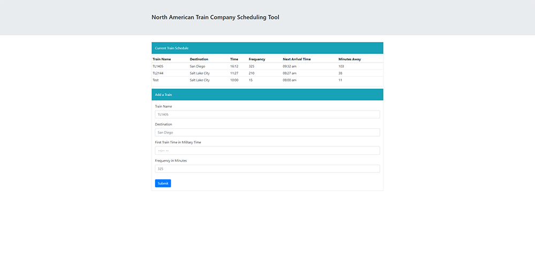Click the 09:32 am next arrival cell
The image size is (535, 267).
coord(289,66)
